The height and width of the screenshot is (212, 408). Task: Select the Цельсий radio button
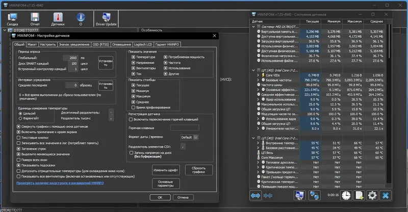click(20, 114)
